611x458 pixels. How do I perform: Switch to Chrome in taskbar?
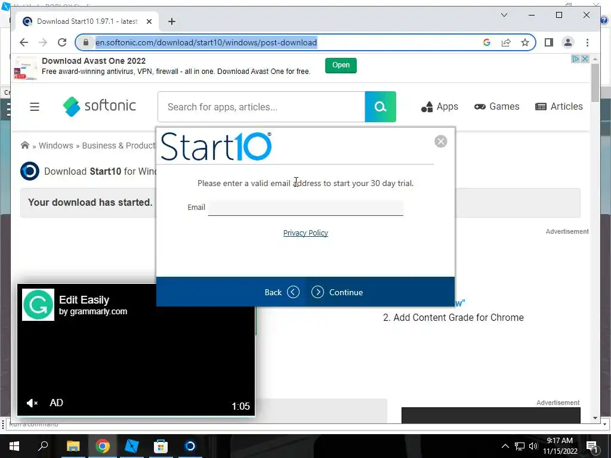coord(103,446)
